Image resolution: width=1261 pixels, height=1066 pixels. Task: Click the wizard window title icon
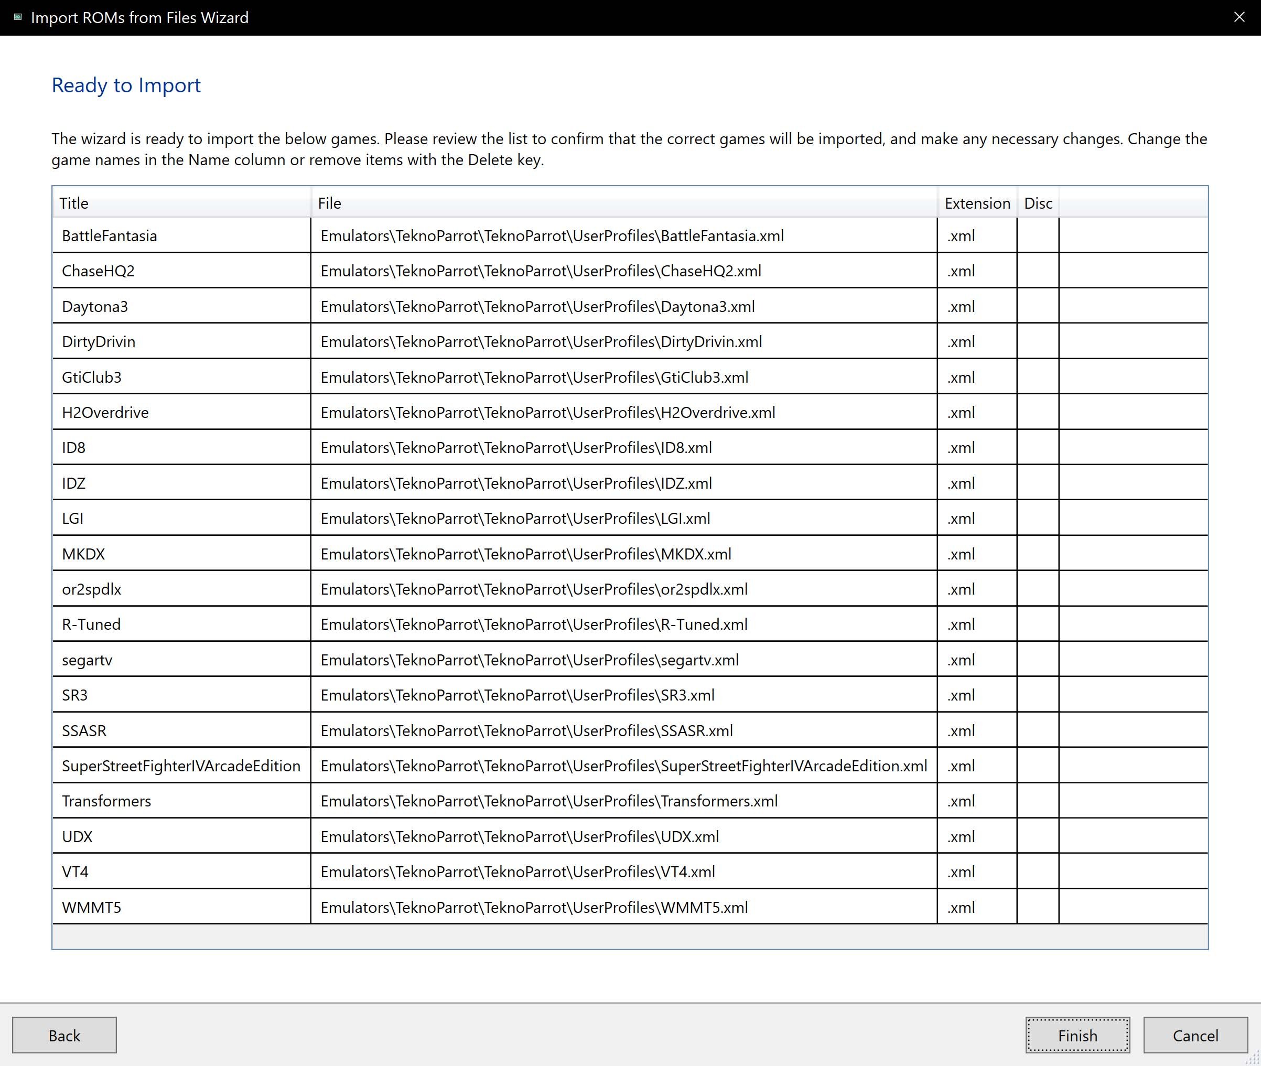tap(17, 17)
